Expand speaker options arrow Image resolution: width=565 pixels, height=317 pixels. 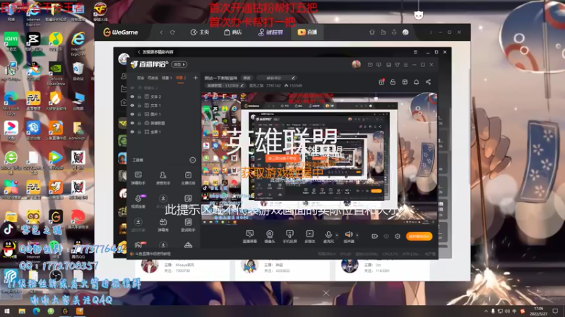pyautogui.click(x=357, y=235)
